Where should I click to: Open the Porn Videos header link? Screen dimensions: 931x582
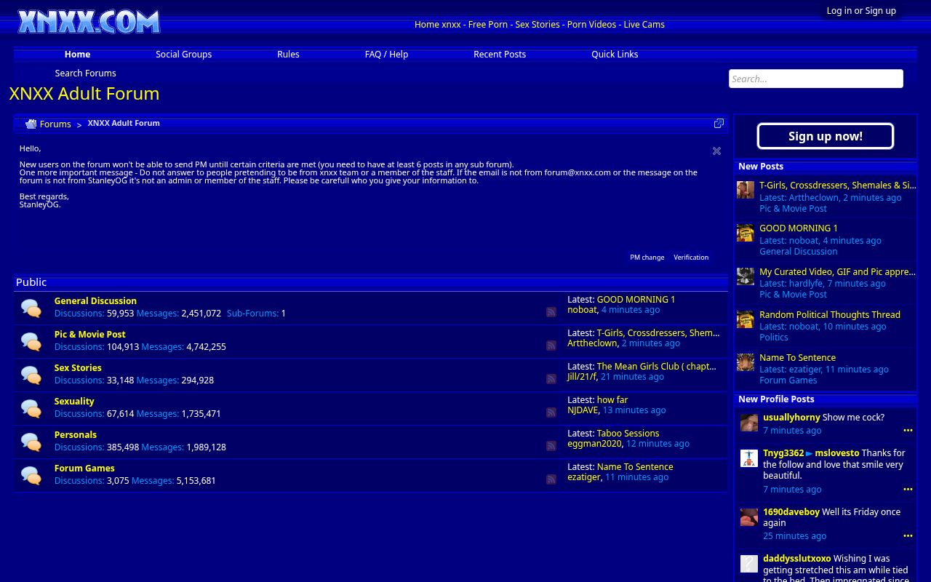591,24
